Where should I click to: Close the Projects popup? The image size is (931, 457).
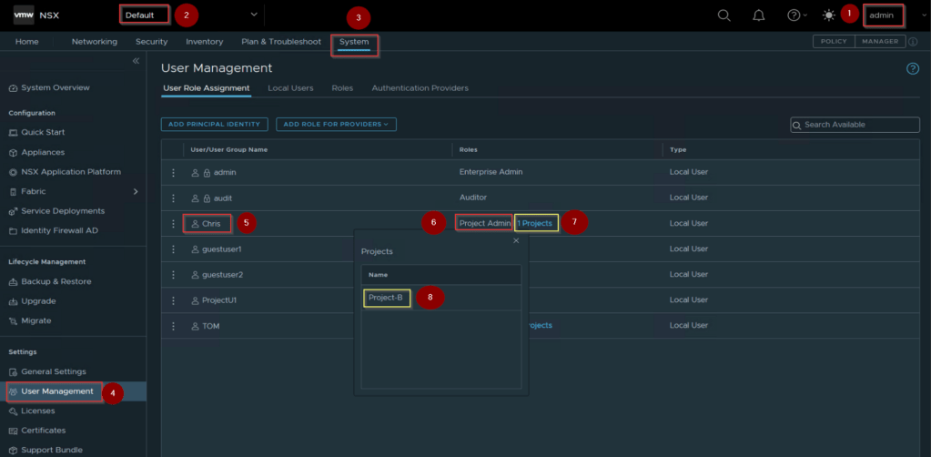(x=516, y=241)
